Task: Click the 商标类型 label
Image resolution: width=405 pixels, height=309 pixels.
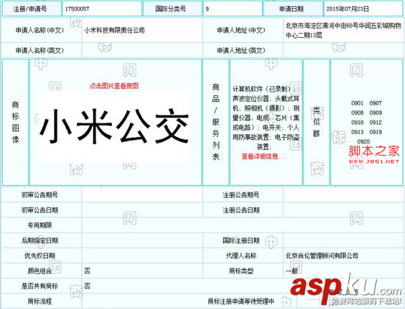Action: [x=241, y=271]
